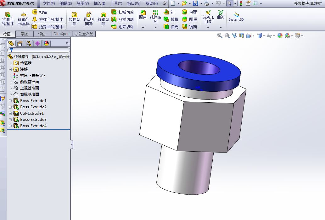Open the Curves (曲线) tool
The image size is (325, 220).
(221, 15)
